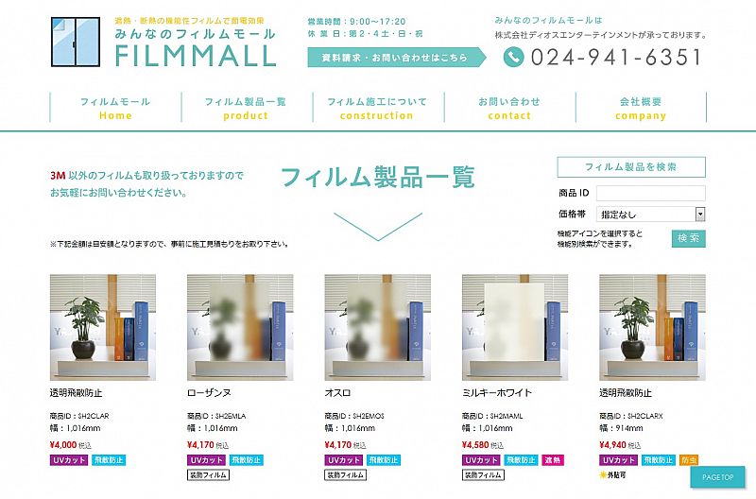This screenshot has width=756, height=499.
Task: Click the 資料請求・お問い合わせはこちら banner button
Action: coord(397,58)
